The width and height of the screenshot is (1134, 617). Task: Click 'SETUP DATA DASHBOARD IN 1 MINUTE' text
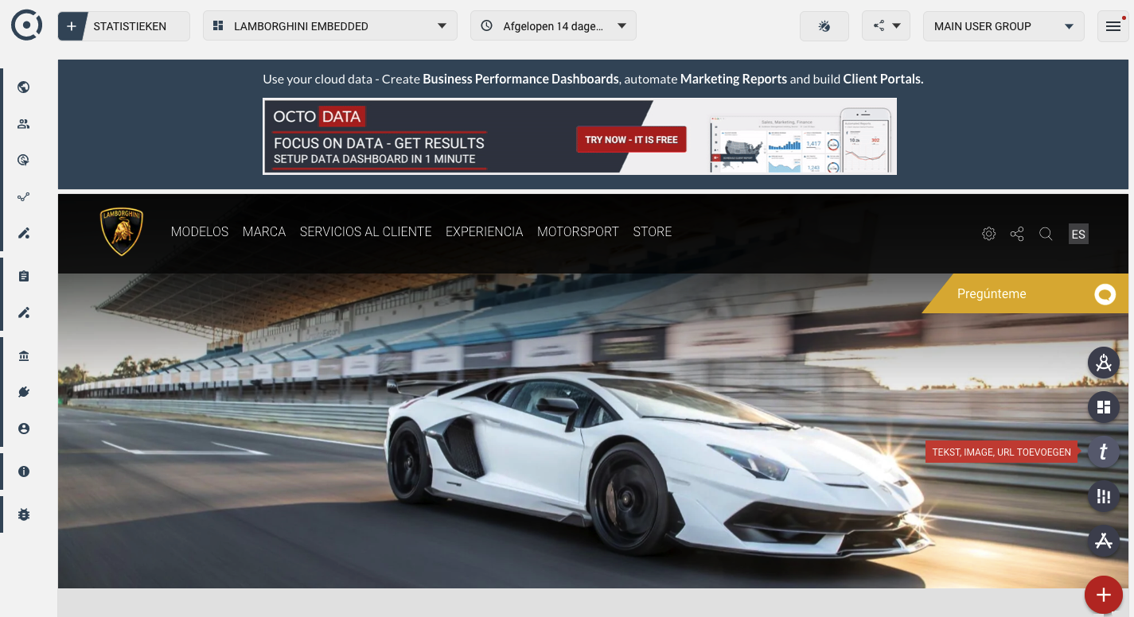[374, 159]
